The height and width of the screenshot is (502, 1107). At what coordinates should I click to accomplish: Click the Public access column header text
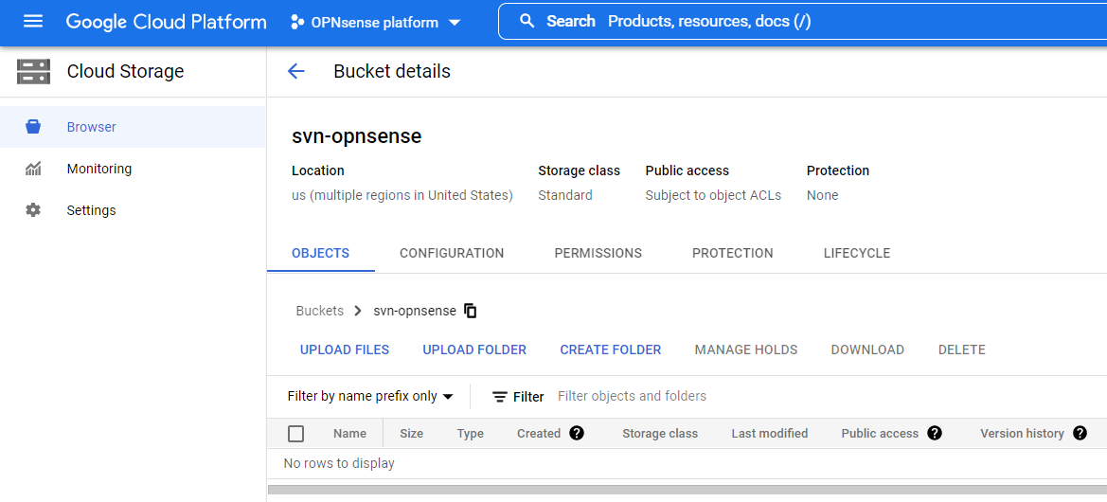point(880,434)
